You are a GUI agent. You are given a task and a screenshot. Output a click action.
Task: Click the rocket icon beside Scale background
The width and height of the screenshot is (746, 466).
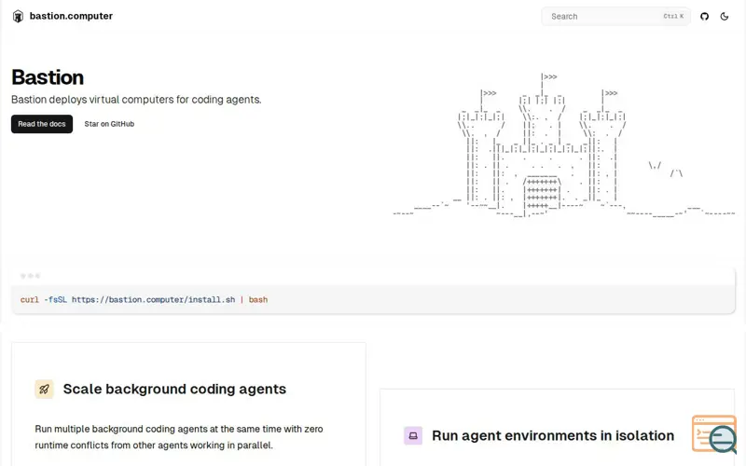(44, 389)
